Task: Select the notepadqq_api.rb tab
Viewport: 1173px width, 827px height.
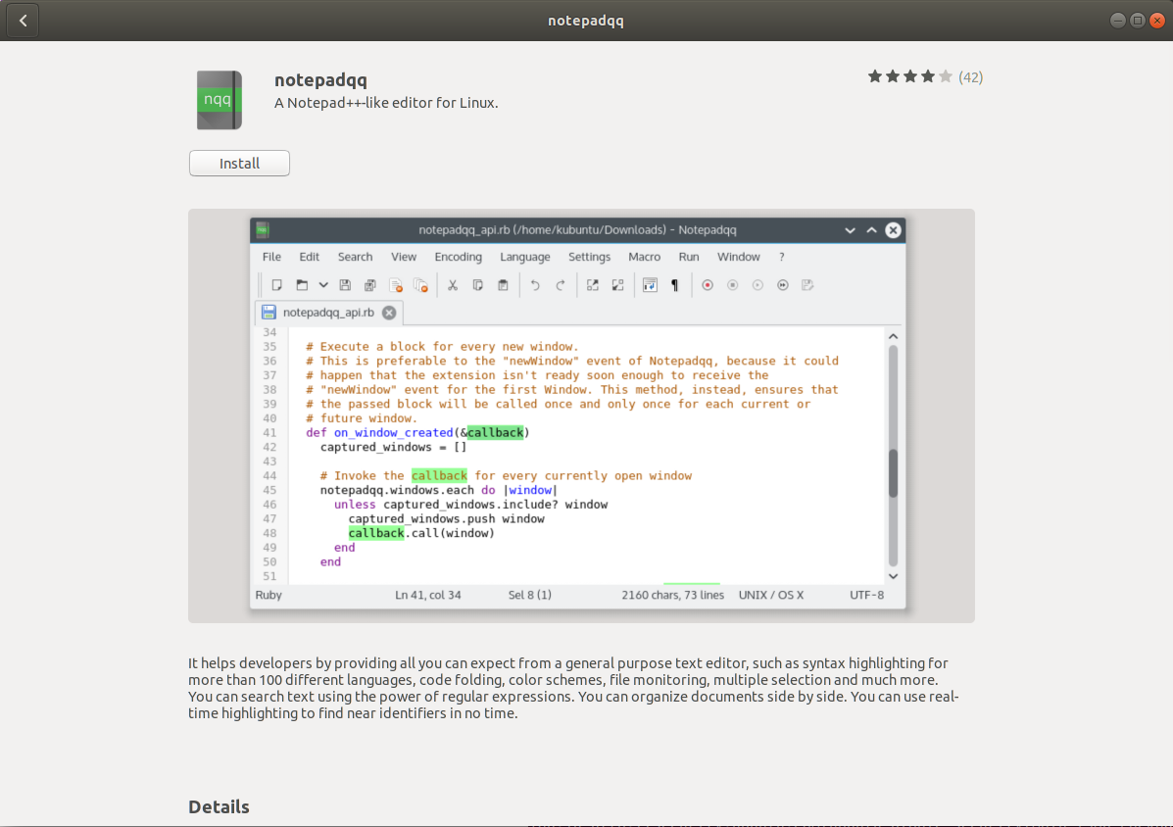Action: (329, 313)
